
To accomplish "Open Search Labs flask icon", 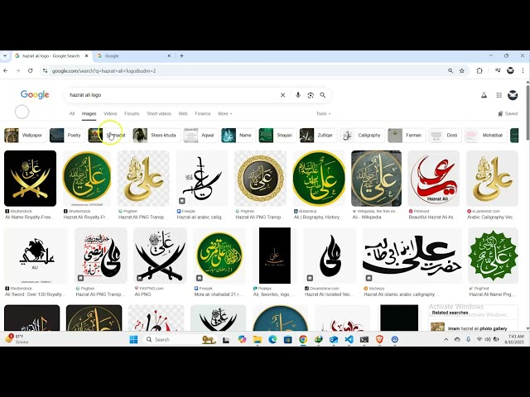I will click(x=484, y=95).
